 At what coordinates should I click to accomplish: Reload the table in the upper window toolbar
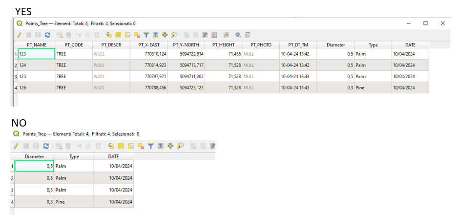coord(47,35)
